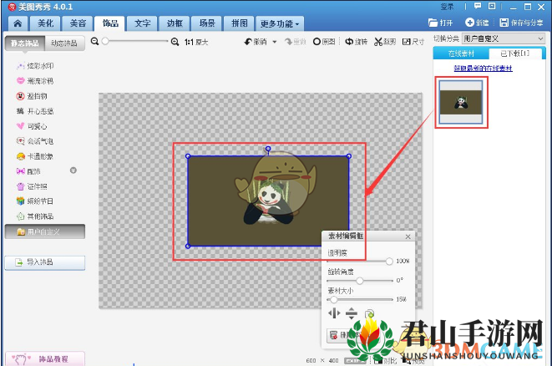Viewport: 552px width, 366px height.
Task: Open the 用户自定义 category combo box
Action: [504, 38]
